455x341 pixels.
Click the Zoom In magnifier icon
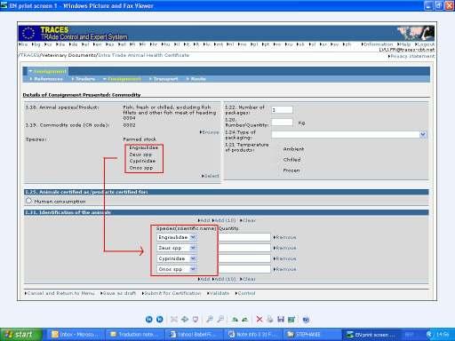210,320
